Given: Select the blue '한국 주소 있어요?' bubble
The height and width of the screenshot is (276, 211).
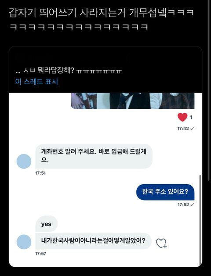Looking at the screenshot, I should [x=165, y=192].
